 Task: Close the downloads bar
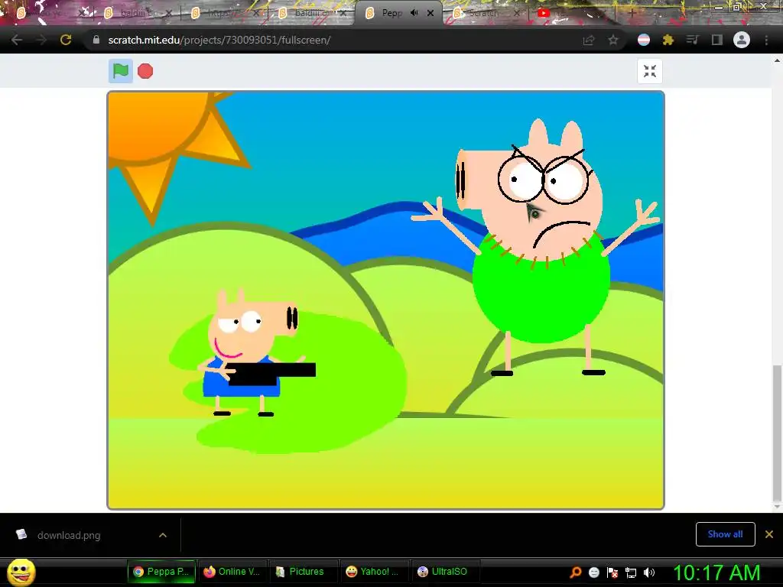(769, 534)
